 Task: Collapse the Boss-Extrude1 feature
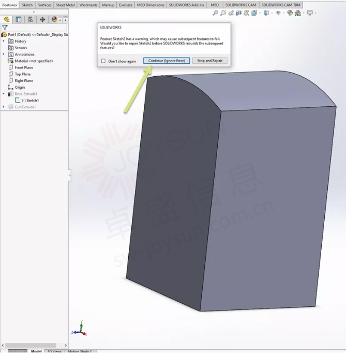click(x=4, y=94)
